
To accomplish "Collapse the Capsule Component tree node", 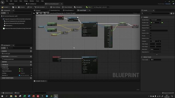I will tap(2, 19).
